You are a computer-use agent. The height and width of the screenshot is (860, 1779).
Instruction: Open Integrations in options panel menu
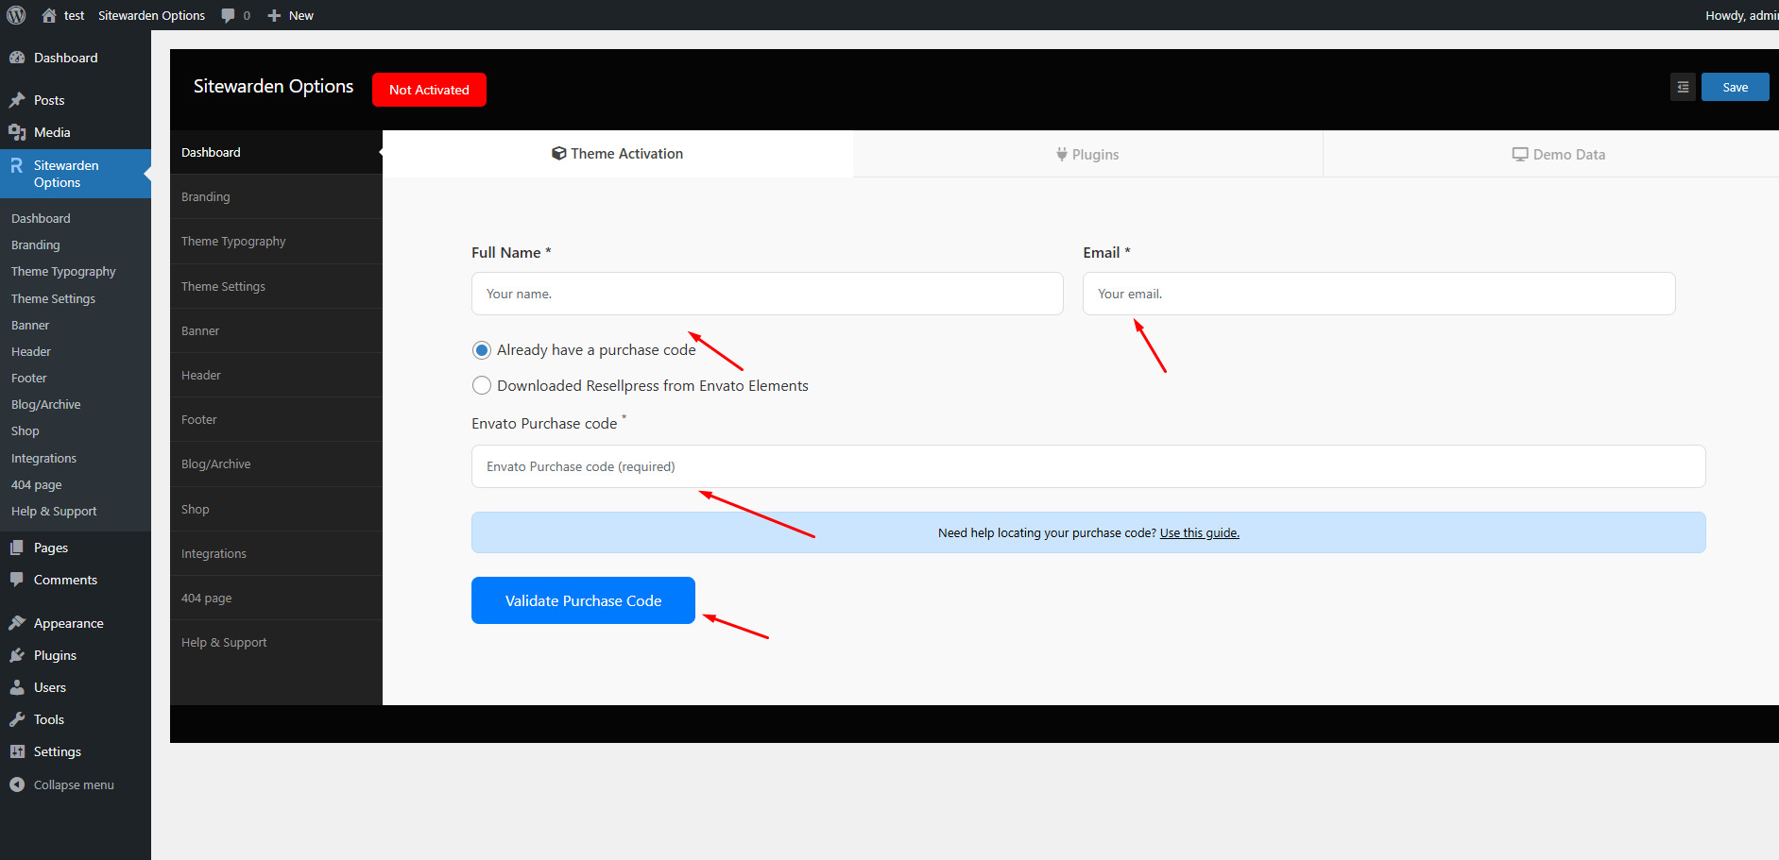276,553
